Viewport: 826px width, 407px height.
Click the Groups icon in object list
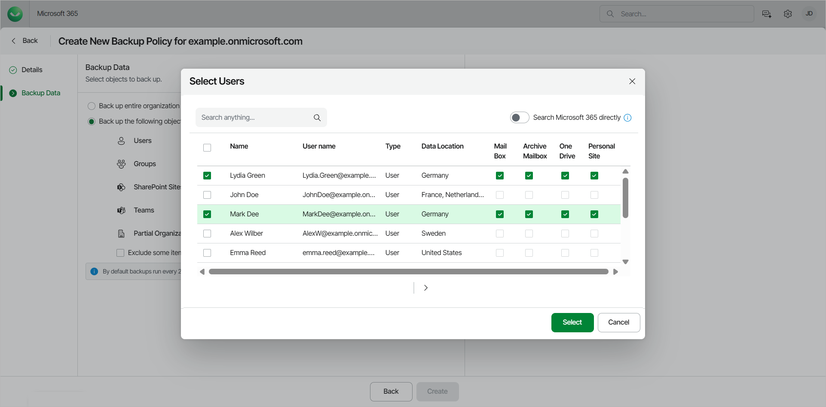click(x=121, y=164)
